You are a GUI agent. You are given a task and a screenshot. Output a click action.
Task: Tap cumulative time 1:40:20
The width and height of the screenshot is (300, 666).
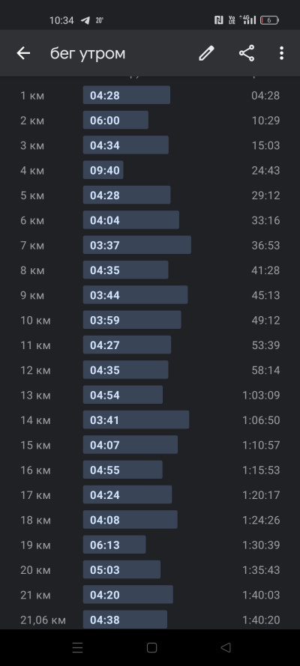coord(261,620)
